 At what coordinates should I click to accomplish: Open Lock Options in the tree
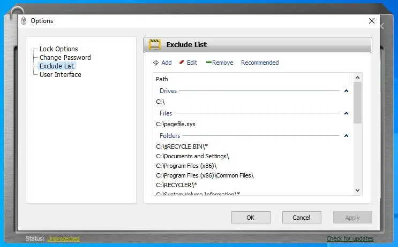[x=58, y=49]
